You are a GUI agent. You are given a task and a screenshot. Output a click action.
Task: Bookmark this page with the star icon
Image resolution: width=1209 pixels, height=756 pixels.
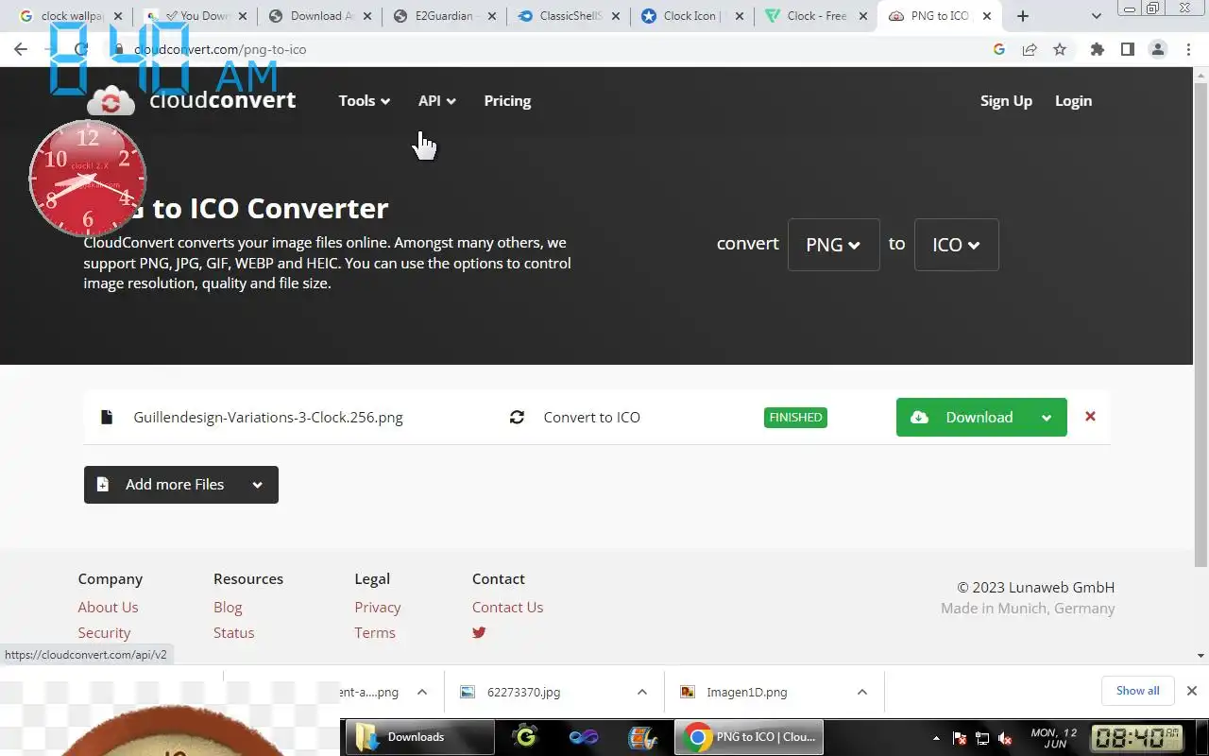pos(1060,49)
